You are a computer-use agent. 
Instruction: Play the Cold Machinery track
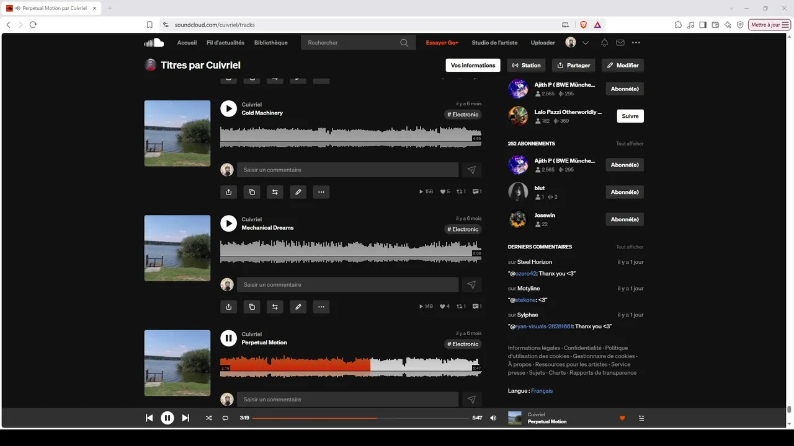(228, 108)
